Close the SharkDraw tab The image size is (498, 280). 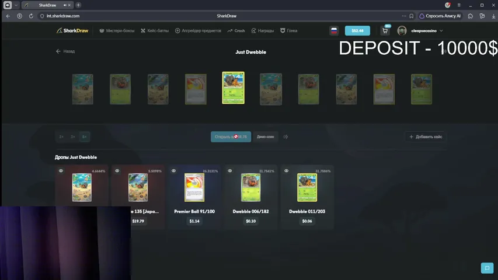pos(69,5)
